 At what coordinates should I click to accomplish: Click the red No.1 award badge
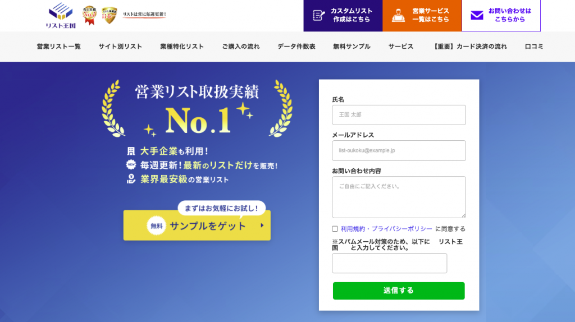(89, 16)
